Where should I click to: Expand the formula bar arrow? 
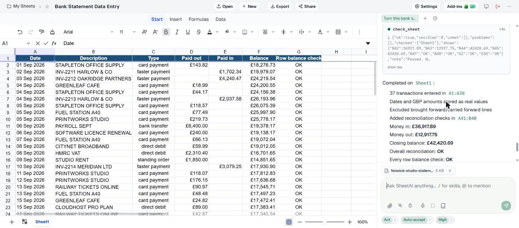point(368,43)
